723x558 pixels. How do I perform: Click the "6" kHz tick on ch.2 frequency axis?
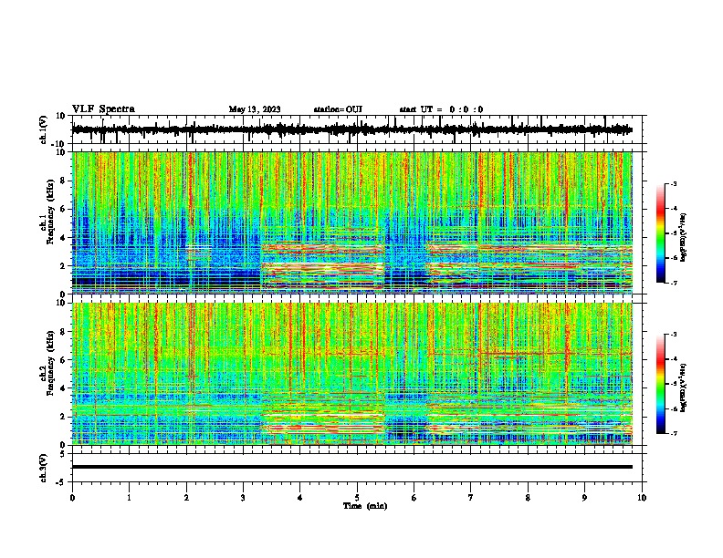click(x=64, y=360)
